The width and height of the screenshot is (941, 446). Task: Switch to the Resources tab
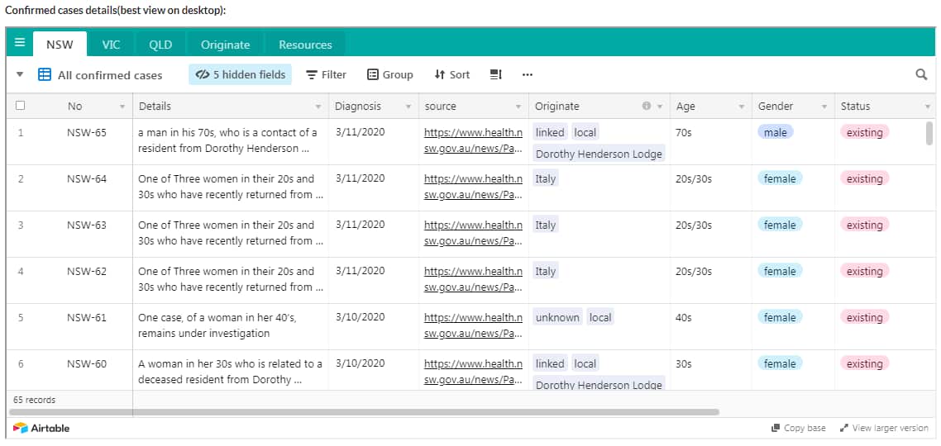click(305, 45)
